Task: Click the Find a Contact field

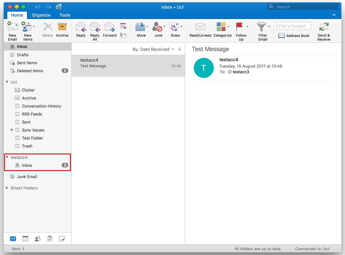Action: pos(294,26)
